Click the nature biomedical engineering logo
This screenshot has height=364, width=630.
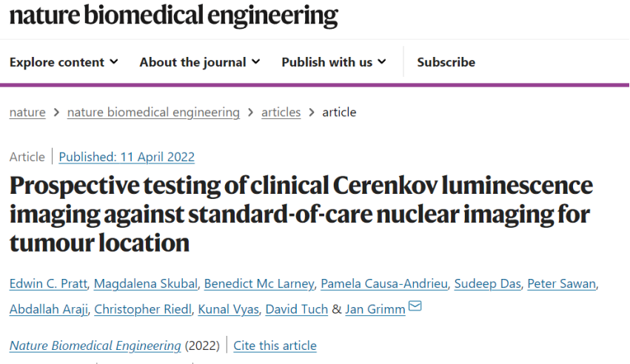point(173,16)
